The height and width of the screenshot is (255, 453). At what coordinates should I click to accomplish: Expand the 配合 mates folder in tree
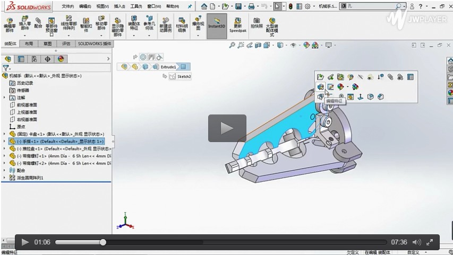tap(5, 171)
